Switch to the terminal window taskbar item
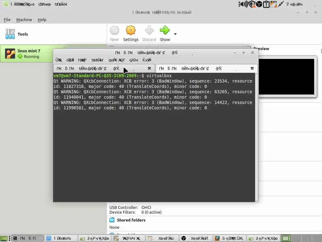 pos(27,238)
